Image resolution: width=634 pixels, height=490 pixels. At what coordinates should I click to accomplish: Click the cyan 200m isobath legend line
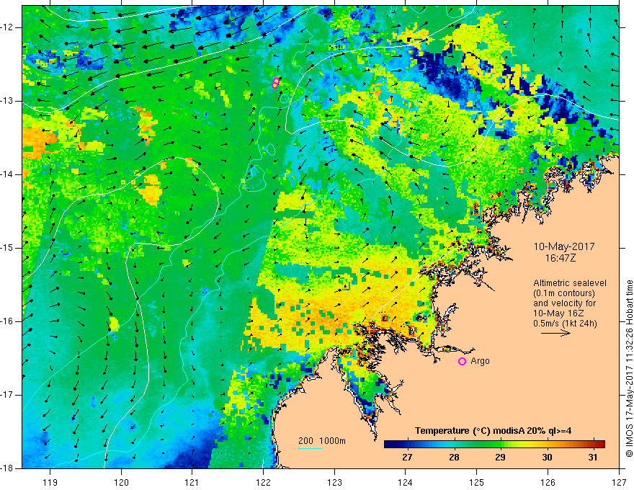point(310,448)
